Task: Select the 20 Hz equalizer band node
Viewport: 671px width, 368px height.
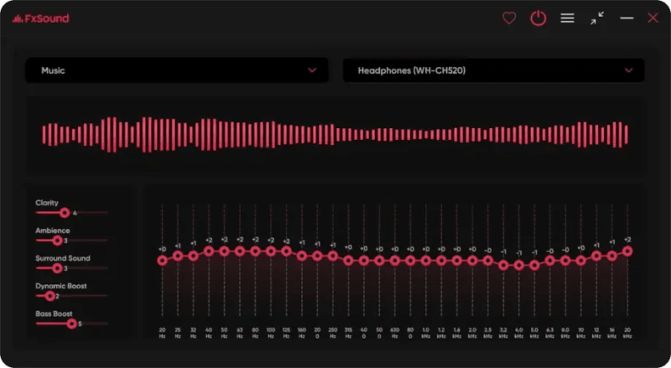Action: tap(162, 260)
